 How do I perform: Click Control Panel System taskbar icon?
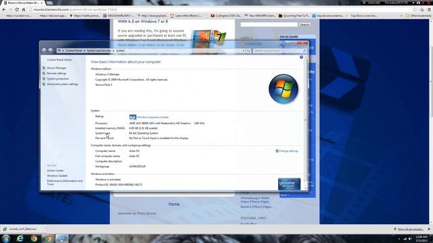coord(62,238)
